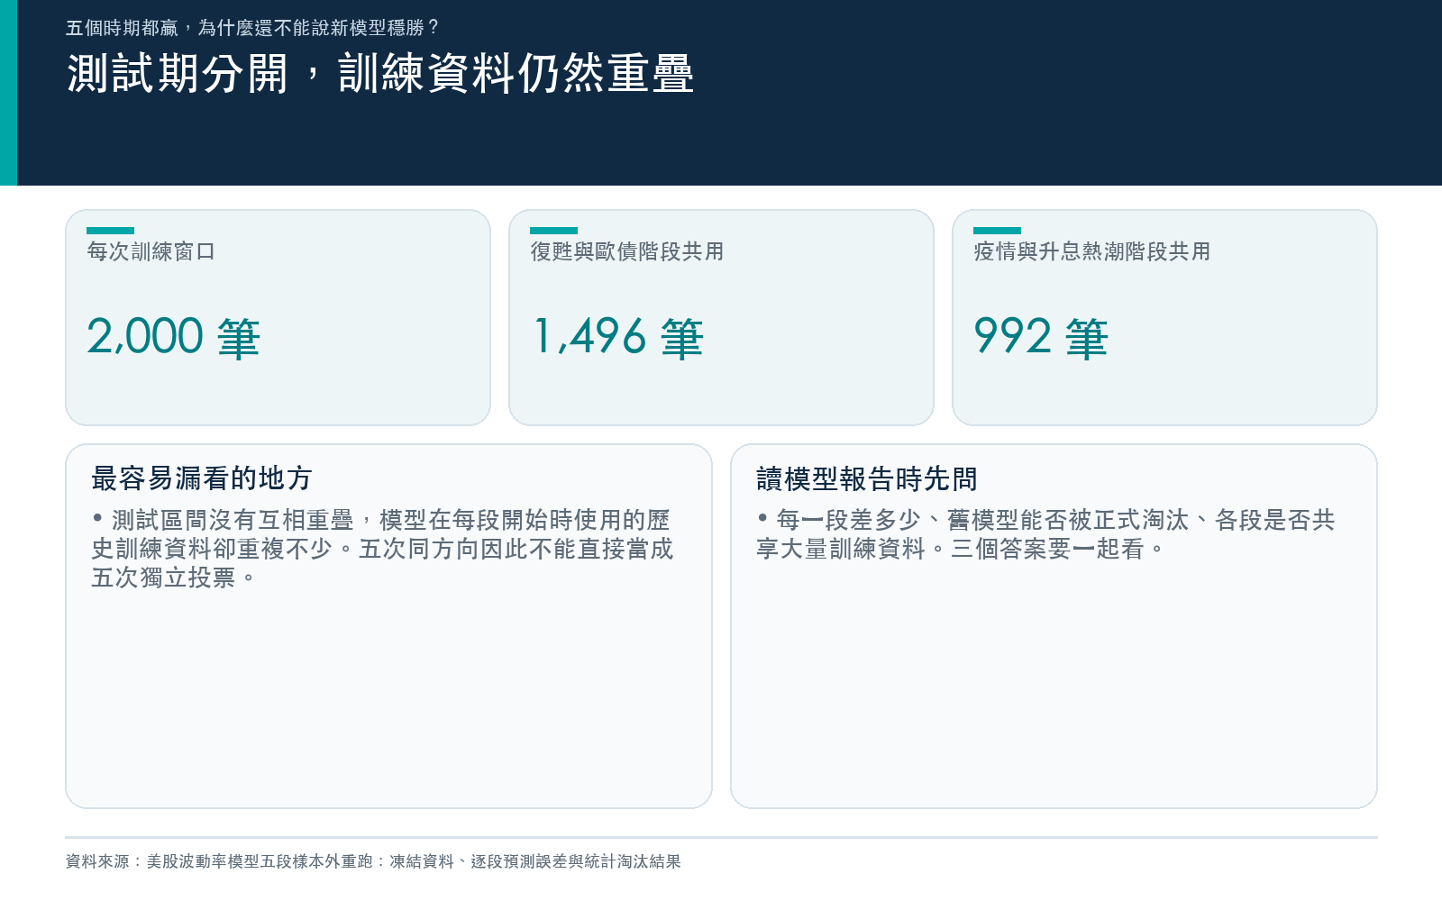Select the footer source line 資料來源
Viewport: 1442px width, 901px height.
pyautogui.click(x=373, y=861)
